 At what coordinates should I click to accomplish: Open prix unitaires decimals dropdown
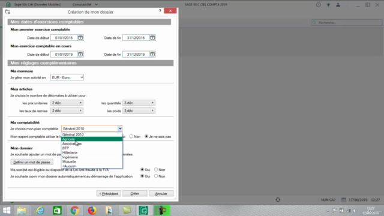pos(67,103)
